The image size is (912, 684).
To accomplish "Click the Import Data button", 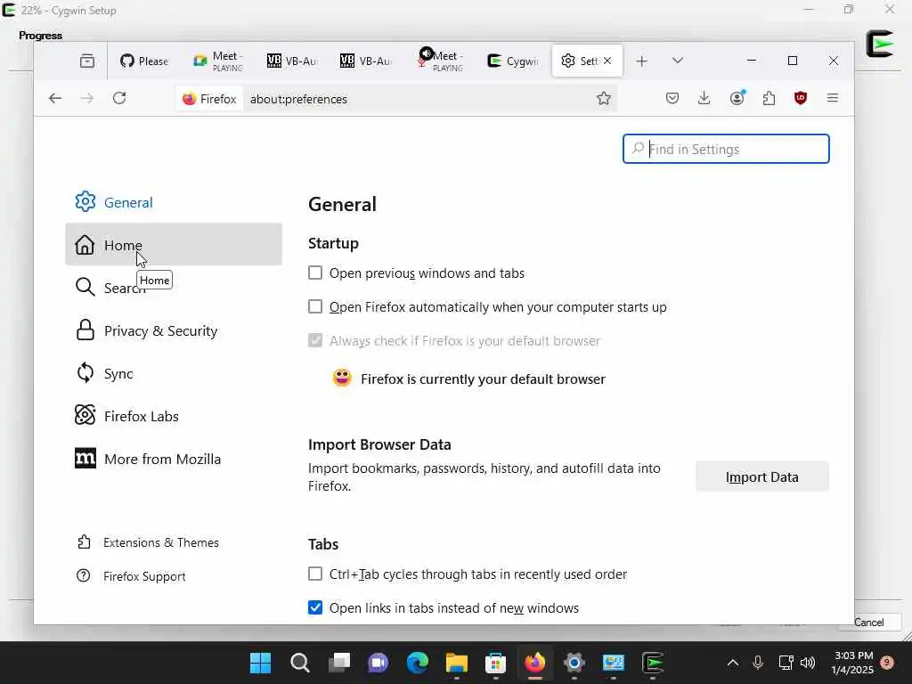I will pyautogui.click(x=762, y=476).
